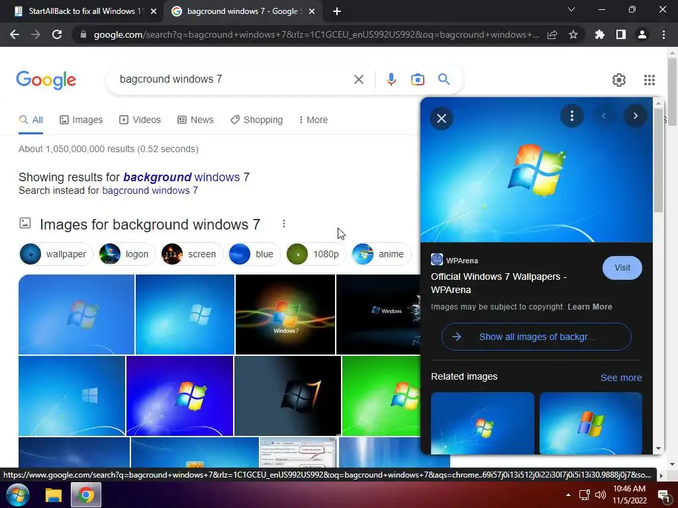678x508 pixels.
Task: Open volume control in system tray
Action: click(x=600, y=495)
